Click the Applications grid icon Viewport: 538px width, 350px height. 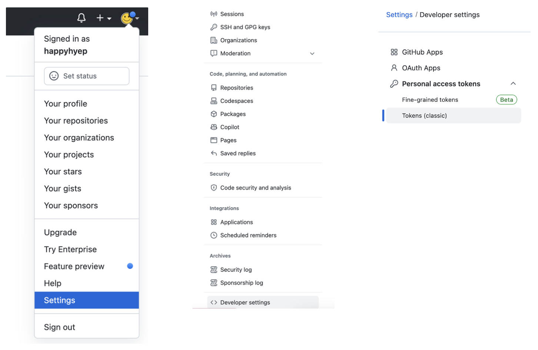[214, 222]
